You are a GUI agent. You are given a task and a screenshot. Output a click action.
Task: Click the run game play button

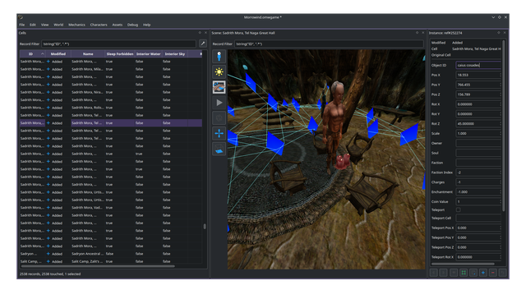[219, 103]
